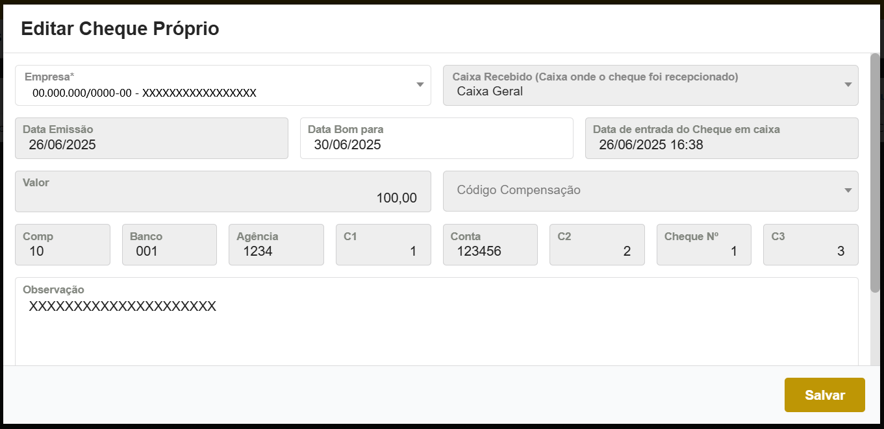The width and height of the screenshot is (884, 429).
Task: Click the Empresa field CNPJ text
Action: (144, 93)
